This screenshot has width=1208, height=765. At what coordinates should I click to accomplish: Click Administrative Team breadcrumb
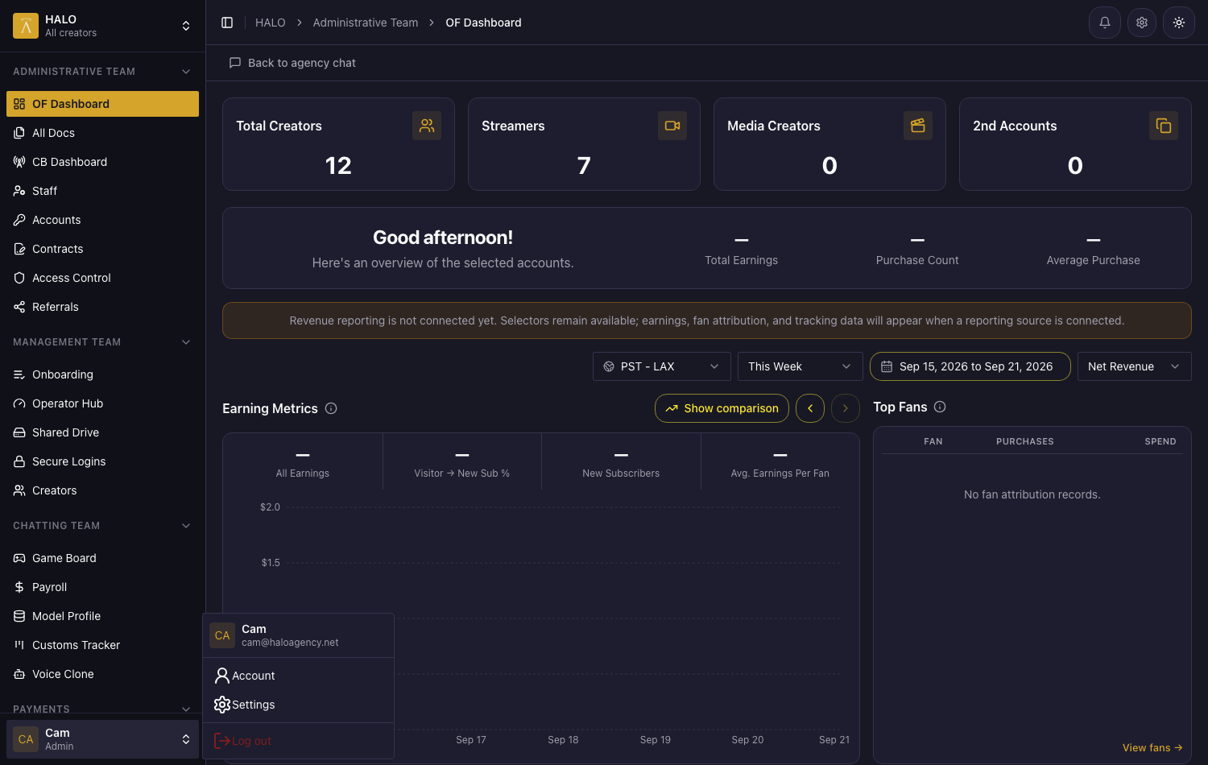coord(366,23)
